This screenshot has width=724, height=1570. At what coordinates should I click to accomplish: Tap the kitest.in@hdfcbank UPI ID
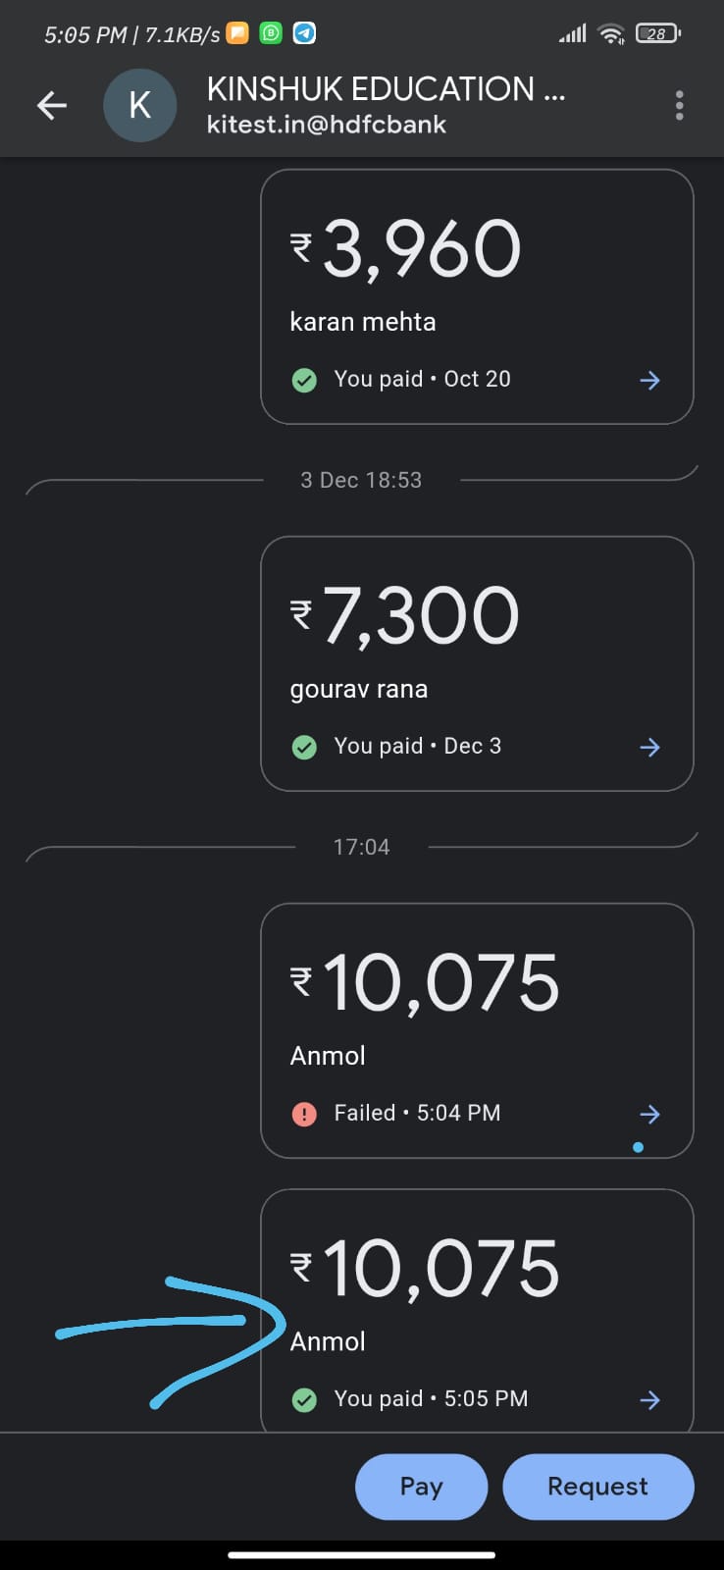pos(327,125)
